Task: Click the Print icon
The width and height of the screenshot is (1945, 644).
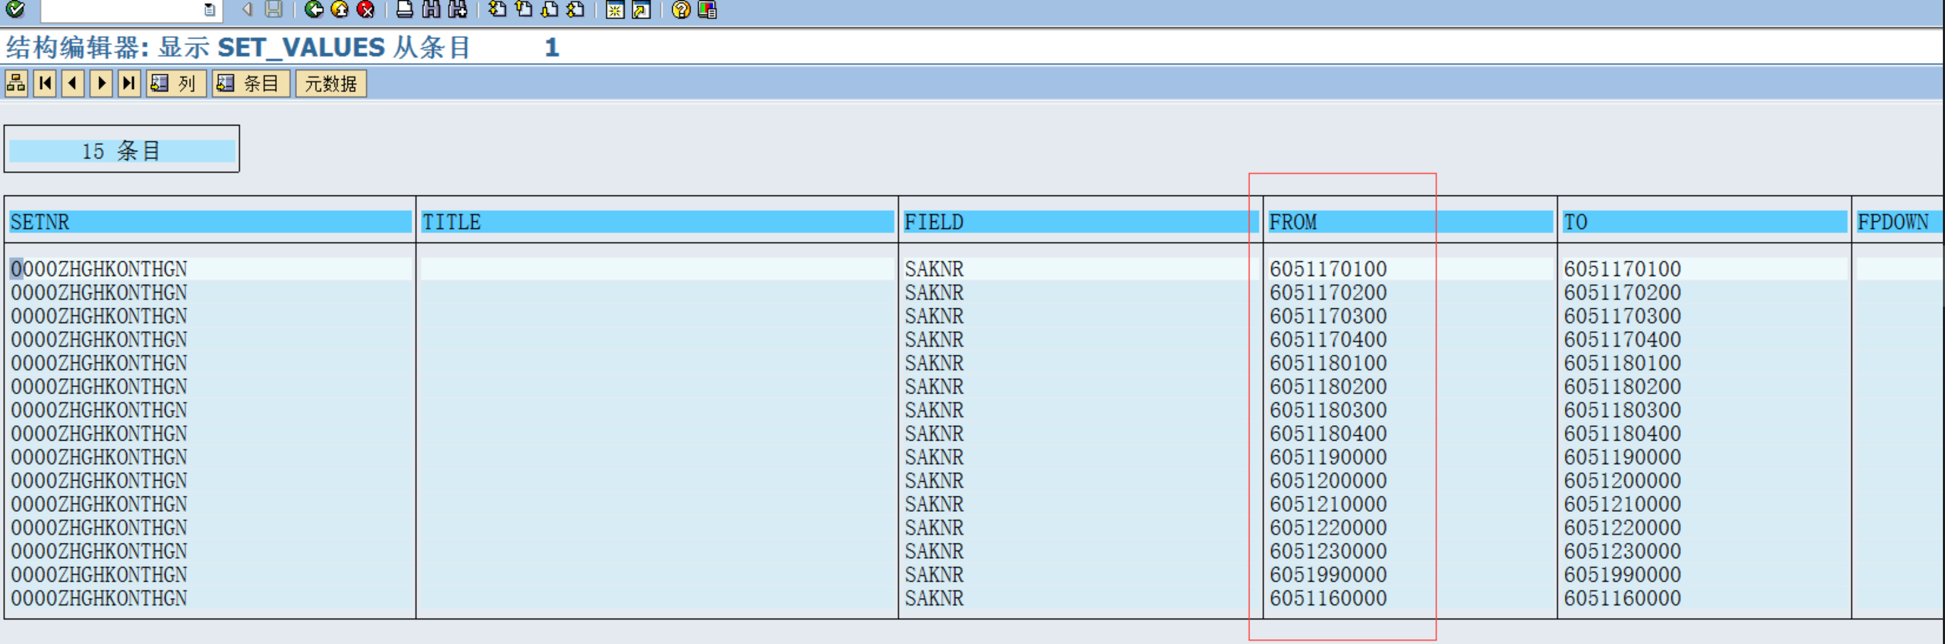Action: click(x=405, y=9)
